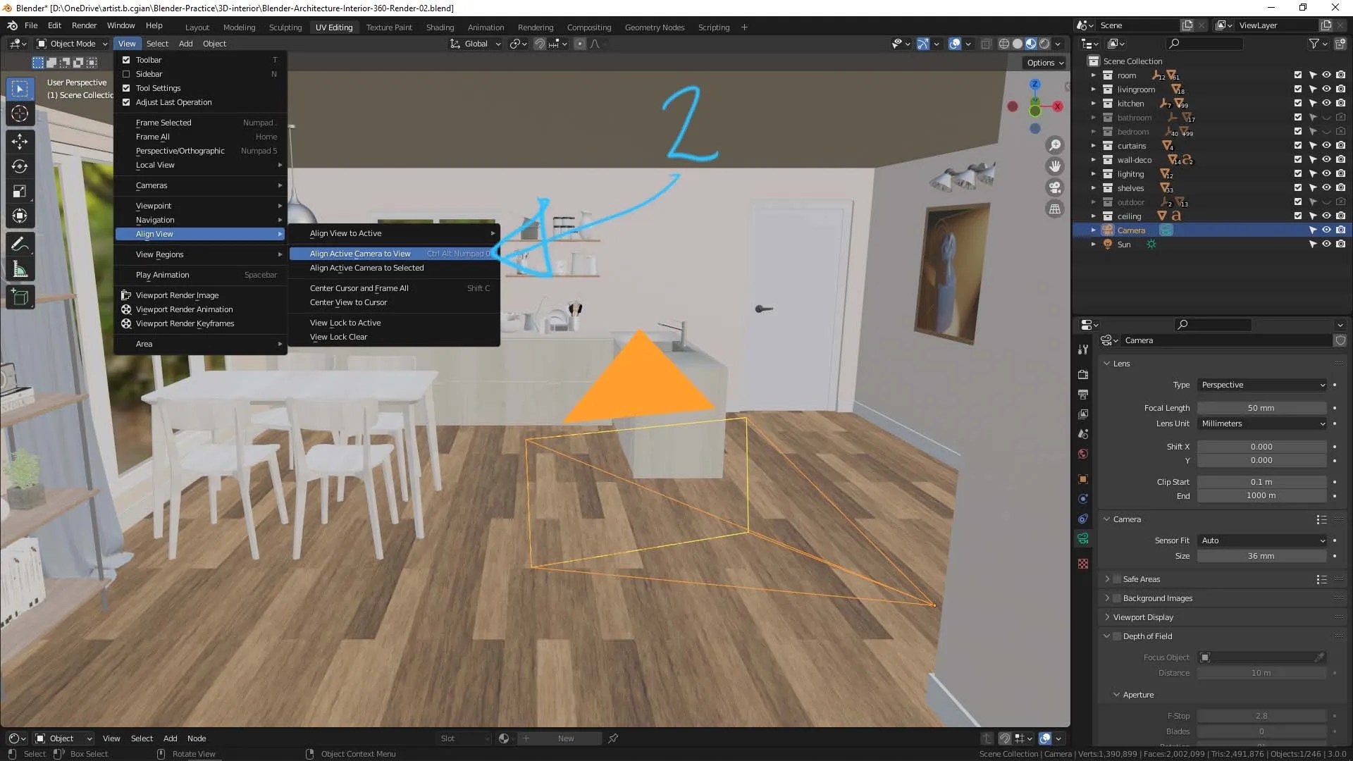This screenshot has width=1353, height=761.
Task: Select the Annotate pencil tool
Action: (20, 245)
